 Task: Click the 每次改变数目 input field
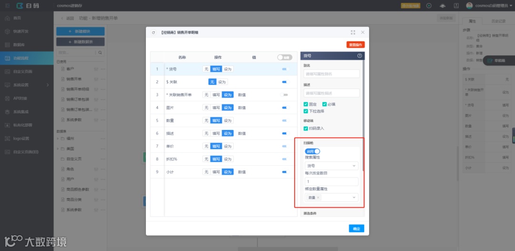click(331, 182)
